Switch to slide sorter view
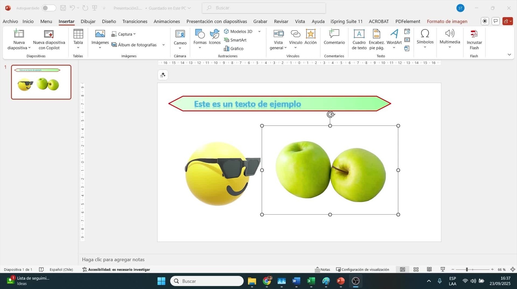This screenshot has width=517, height=289. [416, 269]
